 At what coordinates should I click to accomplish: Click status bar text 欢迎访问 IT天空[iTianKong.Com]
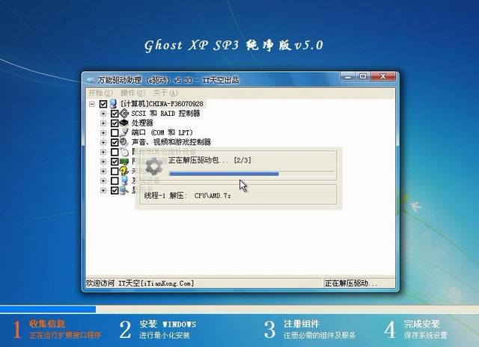click(x=140, y=283)
